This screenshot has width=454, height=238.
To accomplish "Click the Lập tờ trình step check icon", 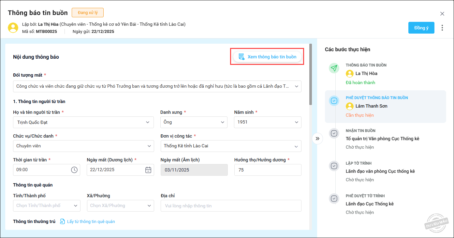I will [334, 166].
